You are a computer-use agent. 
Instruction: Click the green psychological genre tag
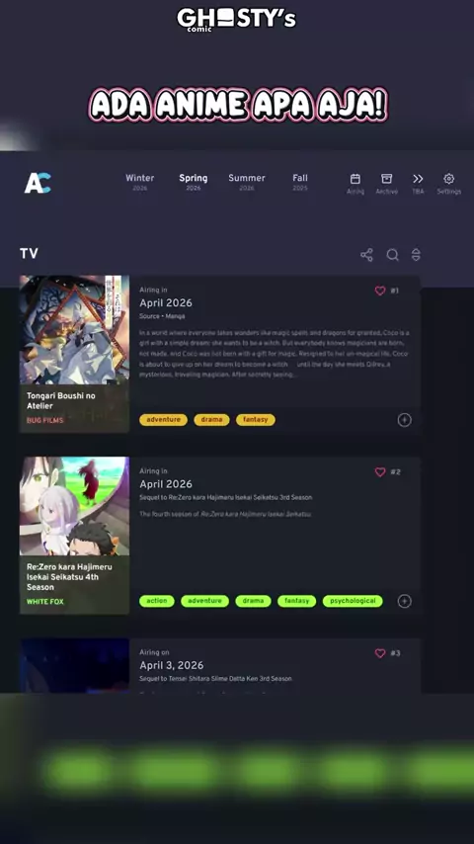click(x=353, y=601)
